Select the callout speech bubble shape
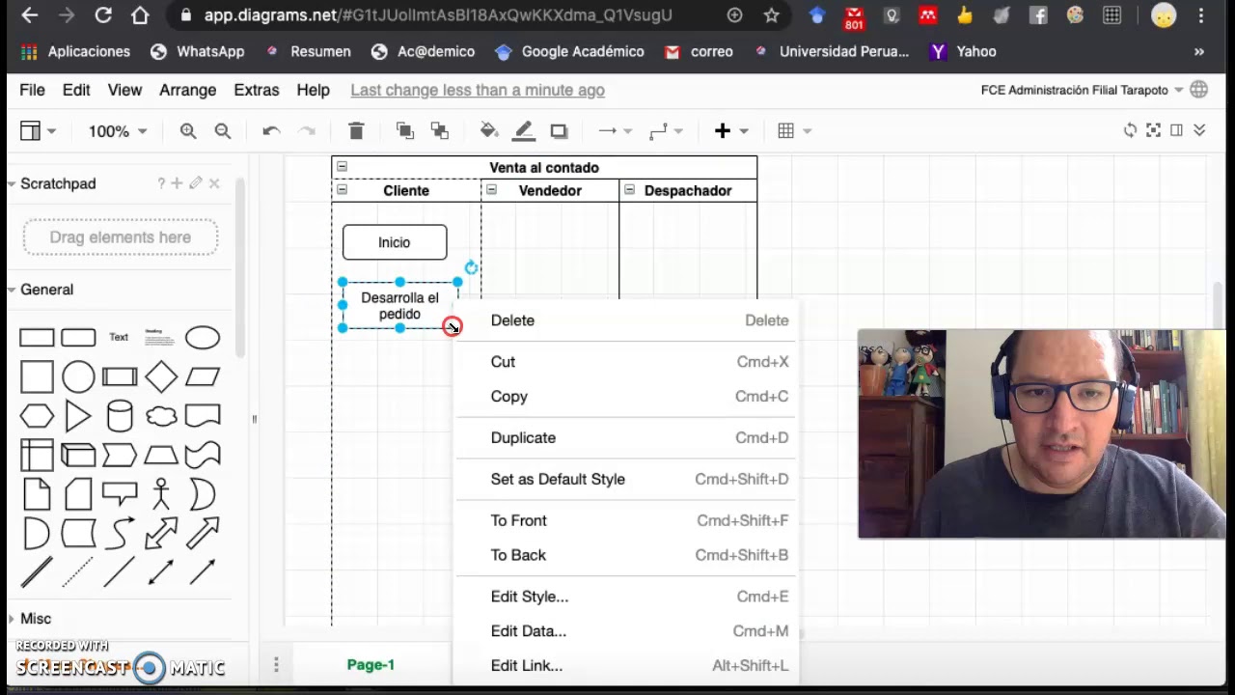1235x695 pixels. 120,493
